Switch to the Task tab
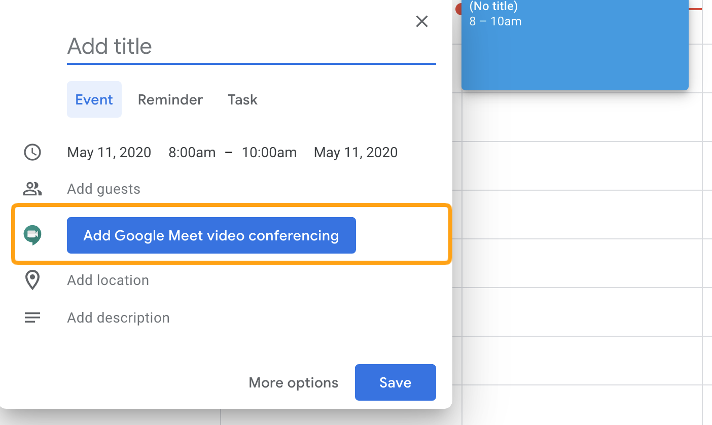Viewport: 712px width, 425px height. point(242,99)
